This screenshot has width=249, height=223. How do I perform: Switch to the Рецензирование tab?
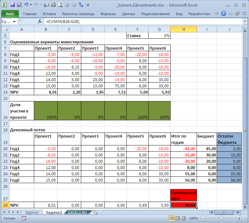(x=156, y=14)
